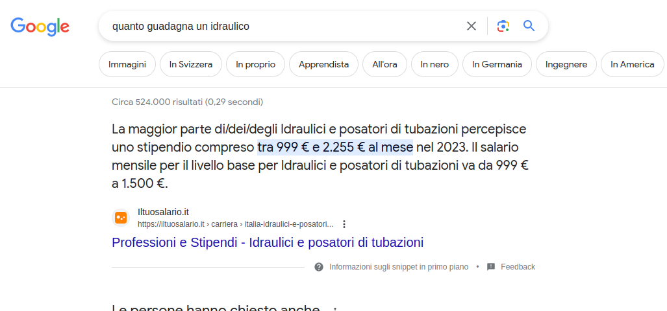
Task: Click the Iltuosalario.it orange favicon
Action: point(121,218)
